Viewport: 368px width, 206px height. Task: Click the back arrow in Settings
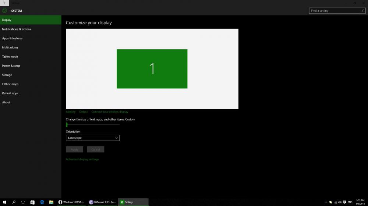pyautogui.click(x=4, y=3)
